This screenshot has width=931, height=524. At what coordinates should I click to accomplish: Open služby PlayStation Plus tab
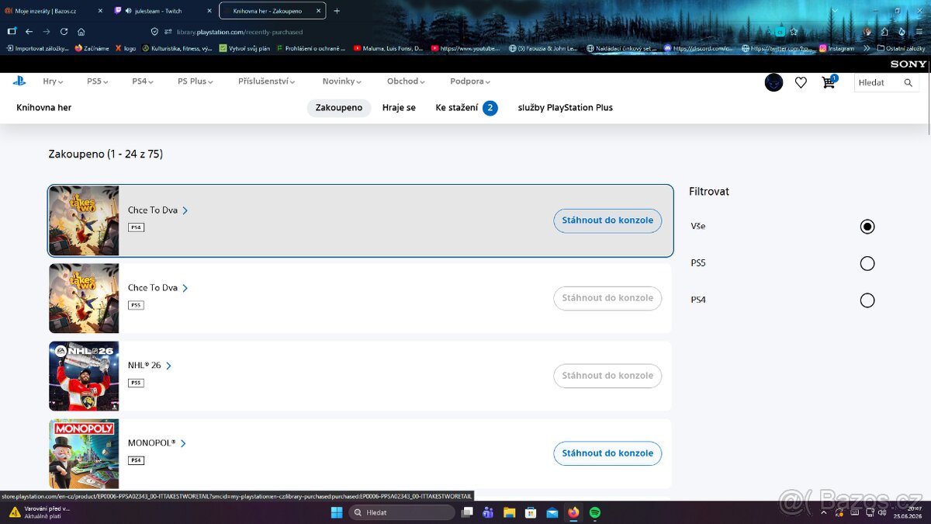pos(566,108)
